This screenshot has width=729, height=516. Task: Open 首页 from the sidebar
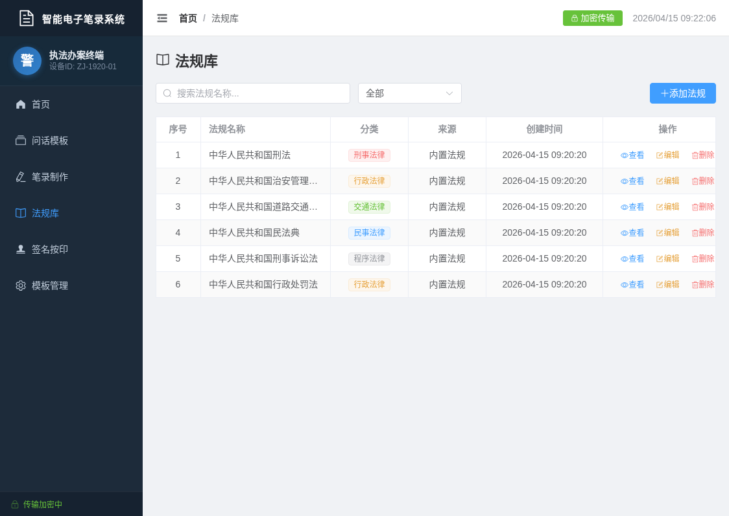(71, 104)
